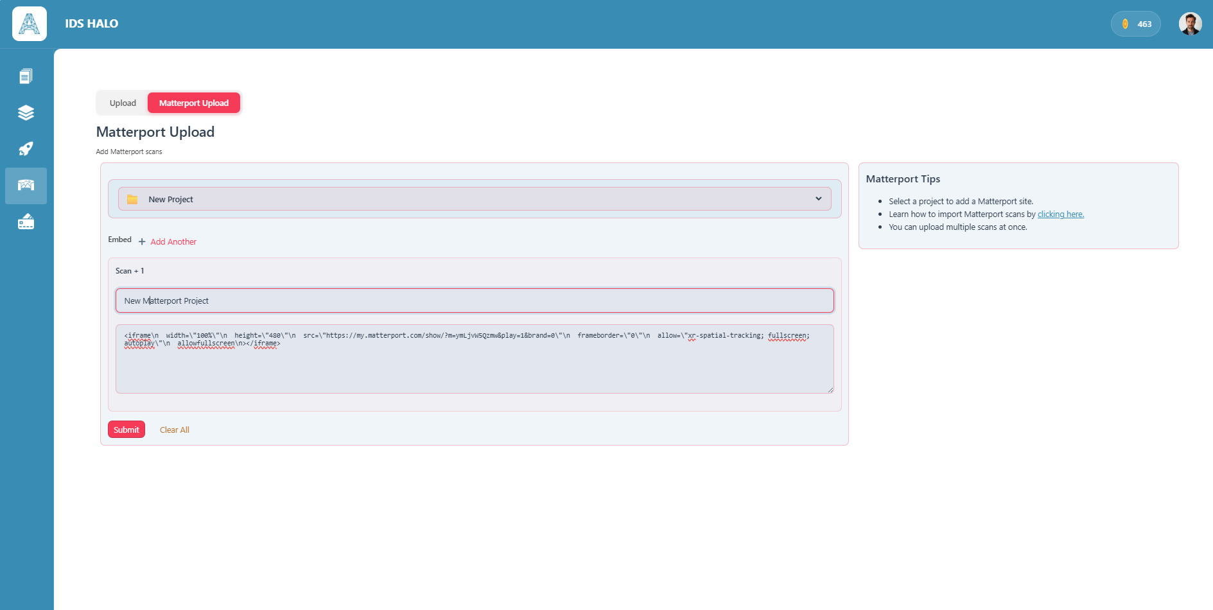Click the Matterport Tips heading
This screenshot has height=610, width=1213.
click(903, 179)
